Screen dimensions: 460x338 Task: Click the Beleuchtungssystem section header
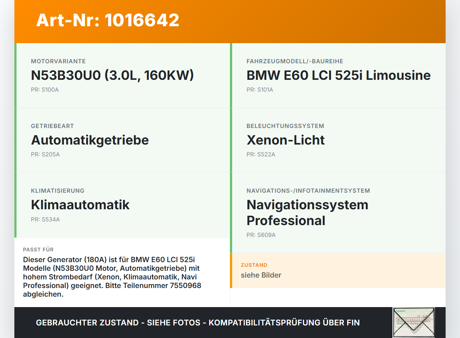pyautogui.click(x=285, y=126)
